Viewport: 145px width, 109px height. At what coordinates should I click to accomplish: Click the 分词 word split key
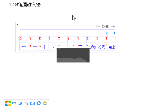pyautogui.click(x=92, y=47)
